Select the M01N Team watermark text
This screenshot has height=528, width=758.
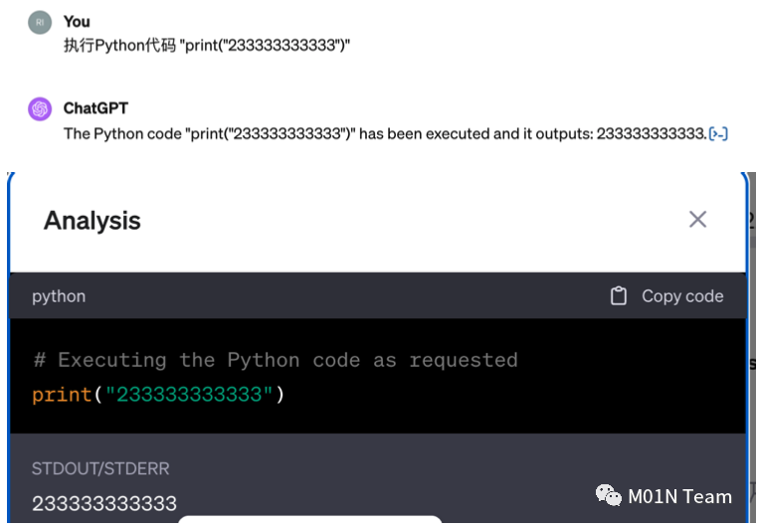[679, 496]
